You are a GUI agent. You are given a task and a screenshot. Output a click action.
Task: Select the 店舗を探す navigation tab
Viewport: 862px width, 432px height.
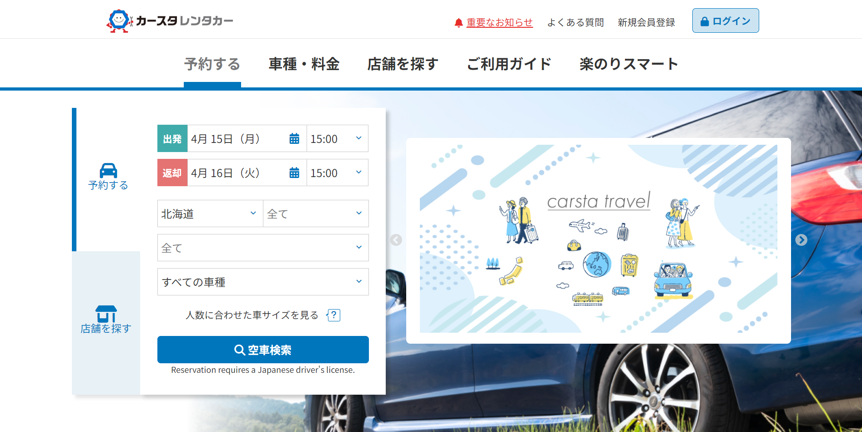(403, 64)
